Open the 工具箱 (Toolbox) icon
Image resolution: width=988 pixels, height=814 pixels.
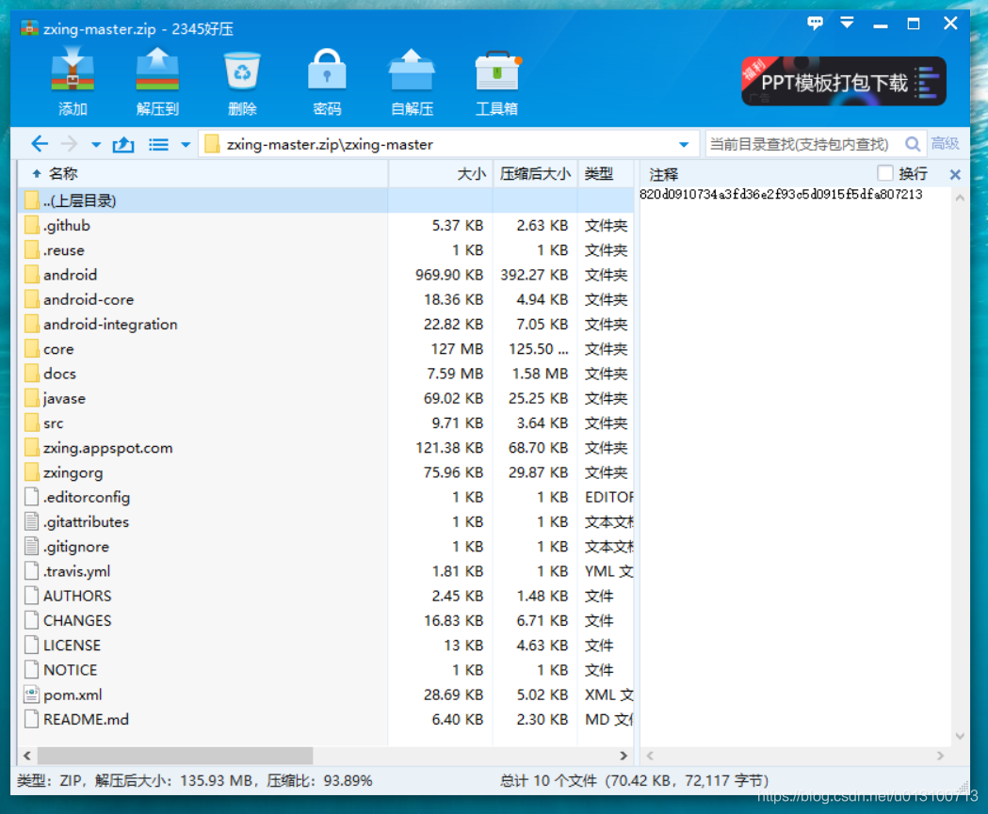(497, 71)
